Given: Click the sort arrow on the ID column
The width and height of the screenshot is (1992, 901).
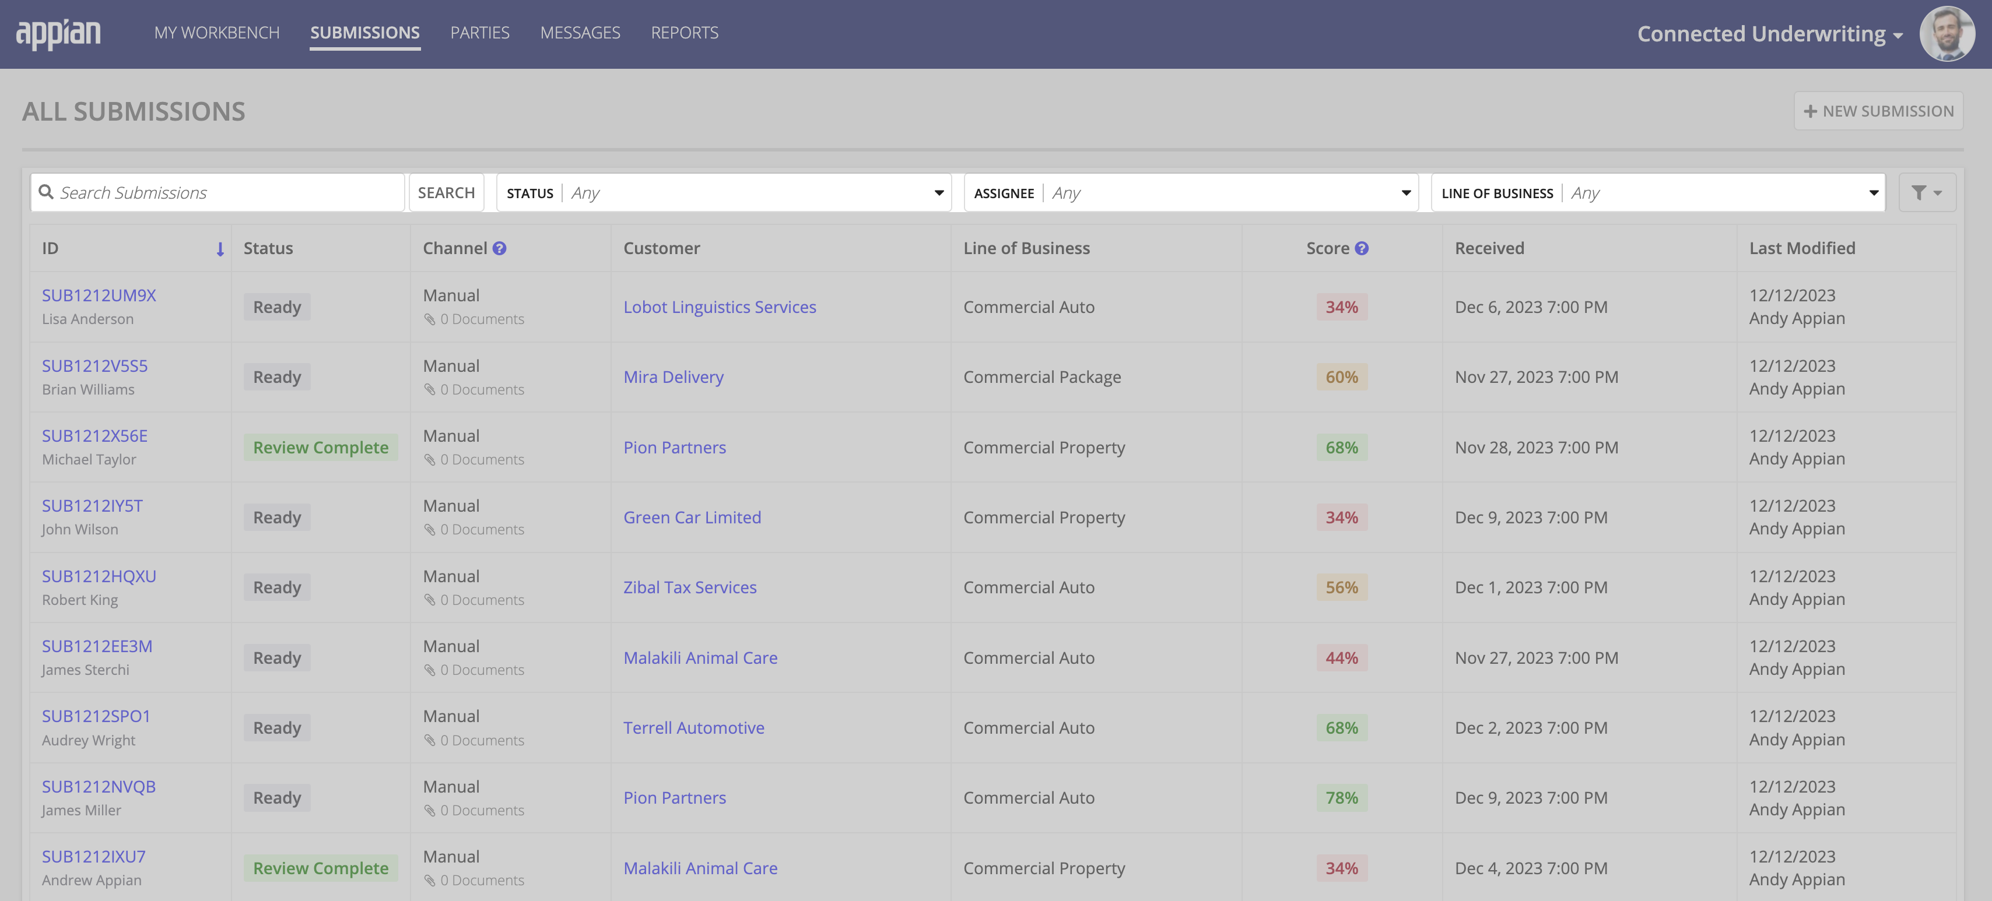Looking at the screenshot, I should (220, 249).
